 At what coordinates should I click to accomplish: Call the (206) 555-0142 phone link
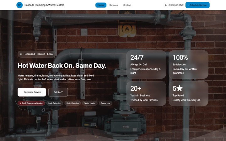(174, 5)
